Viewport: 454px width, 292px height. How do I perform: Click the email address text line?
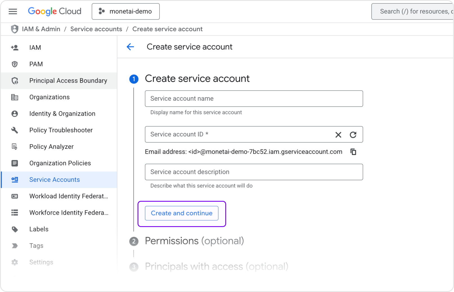[x=244, y=152]
